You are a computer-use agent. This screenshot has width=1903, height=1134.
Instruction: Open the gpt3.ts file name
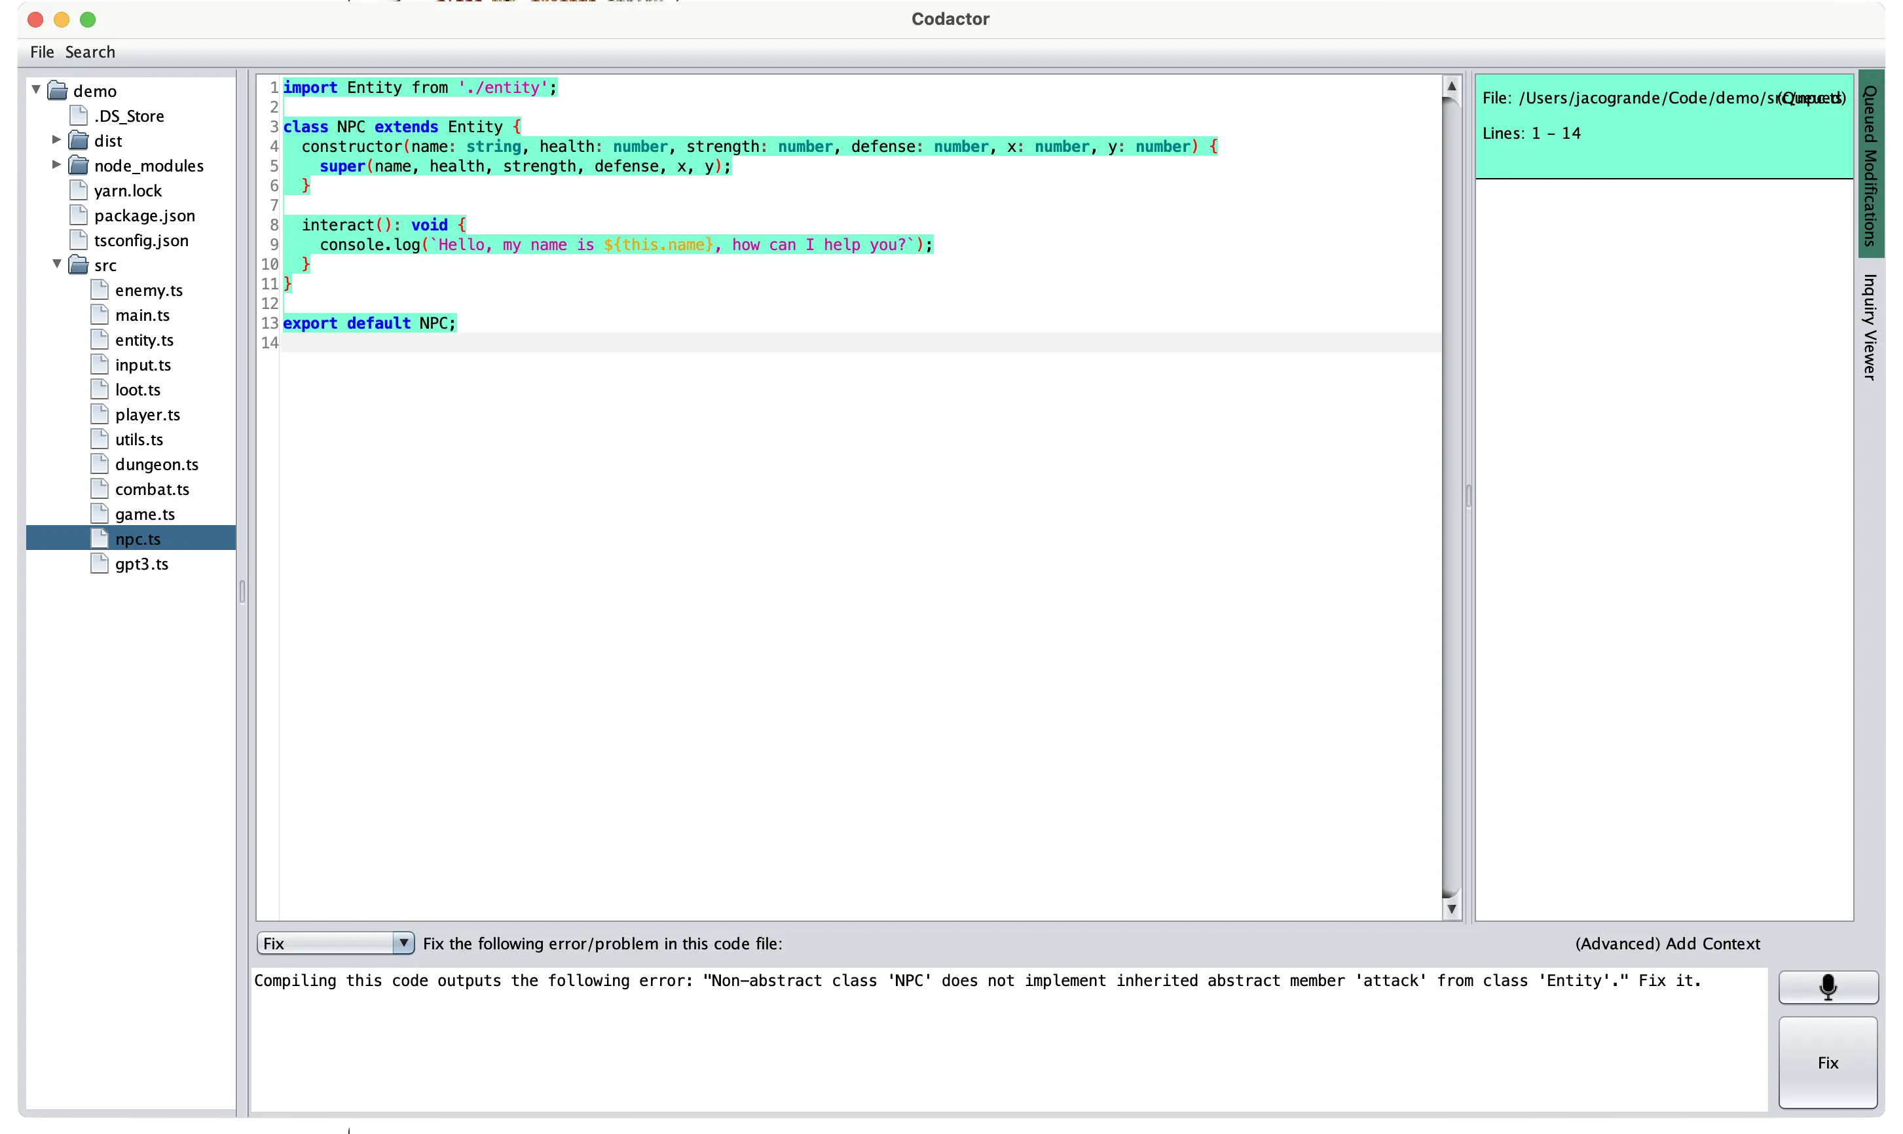click(142, 564)
